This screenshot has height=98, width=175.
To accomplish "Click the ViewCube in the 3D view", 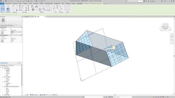I will [165, 26].
